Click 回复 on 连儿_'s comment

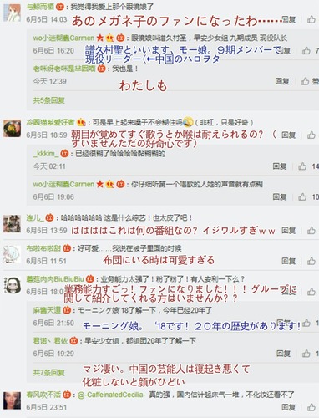point(288,231)
